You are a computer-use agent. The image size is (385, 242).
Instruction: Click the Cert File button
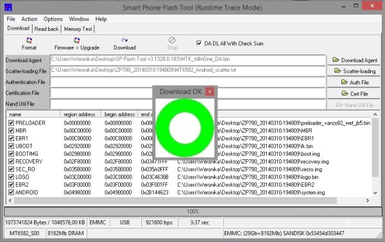pos(354,94)
